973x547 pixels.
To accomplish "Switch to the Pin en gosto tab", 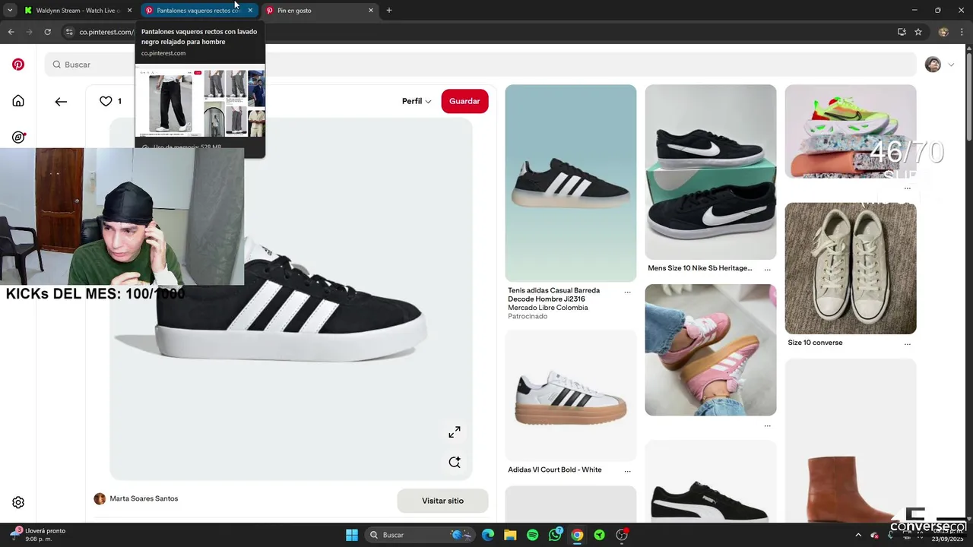I will pyautogui.click(x=319, y=11).
